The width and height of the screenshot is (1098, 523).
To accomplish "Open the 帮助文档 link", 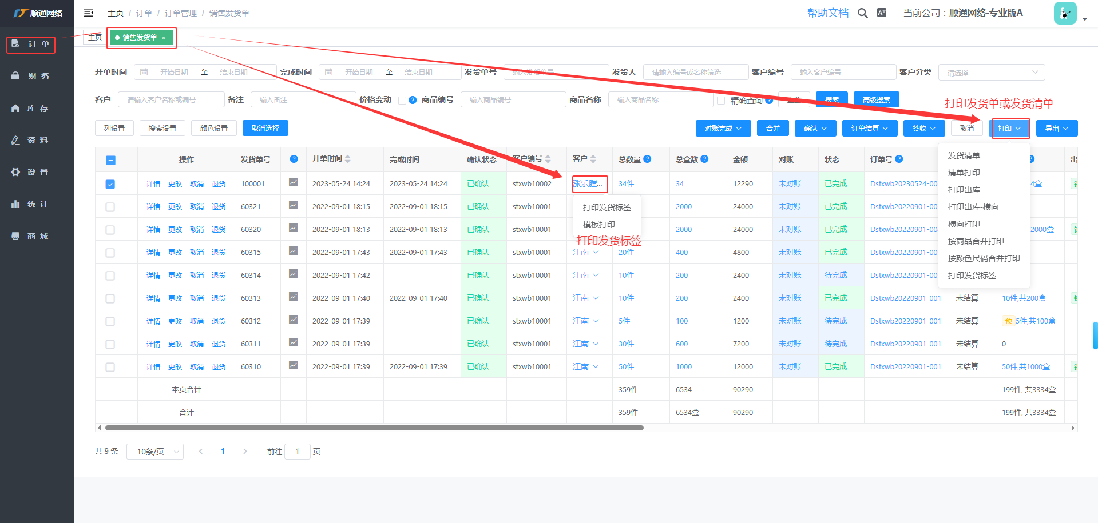I will click(828, 13).
